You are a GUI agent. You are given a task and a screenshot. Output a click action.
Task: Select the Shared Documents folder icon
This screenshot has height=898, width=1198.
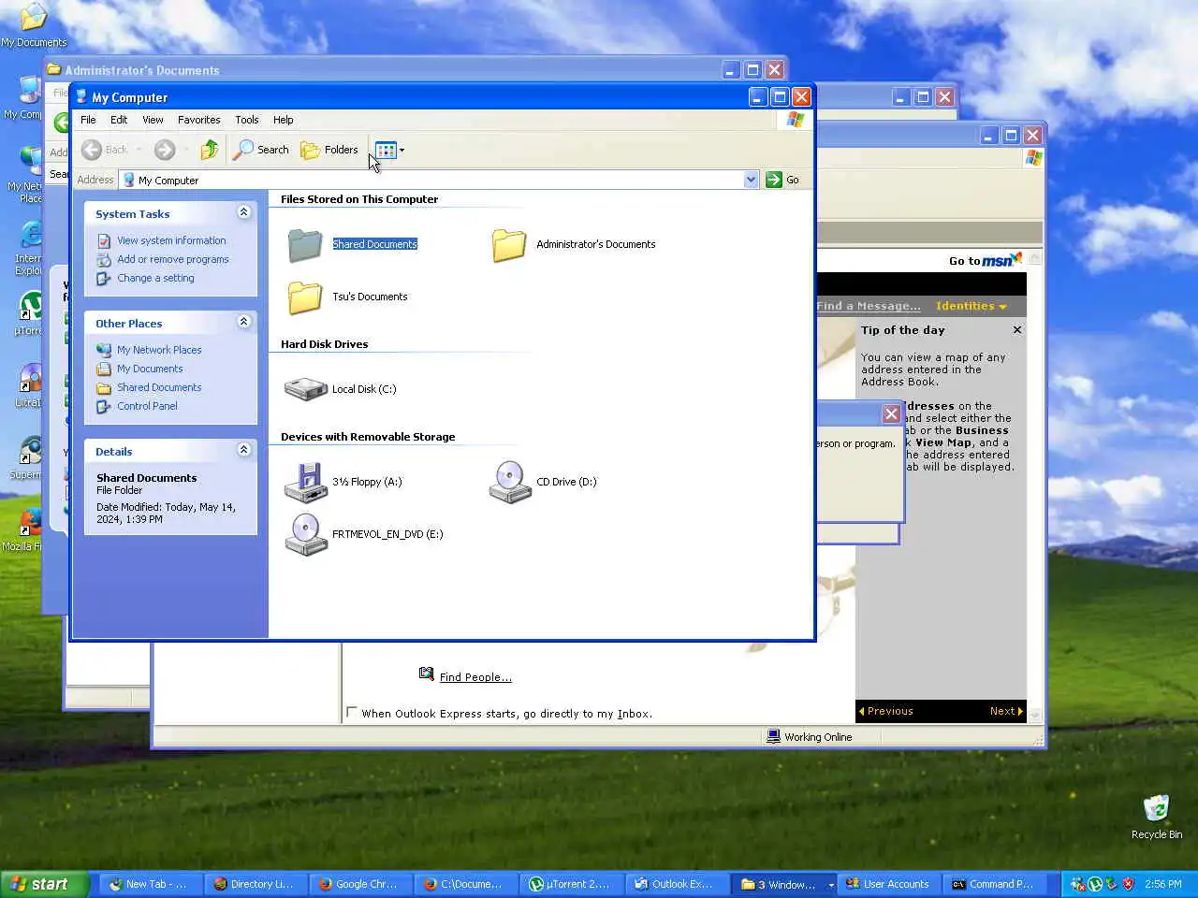point(305,244)
